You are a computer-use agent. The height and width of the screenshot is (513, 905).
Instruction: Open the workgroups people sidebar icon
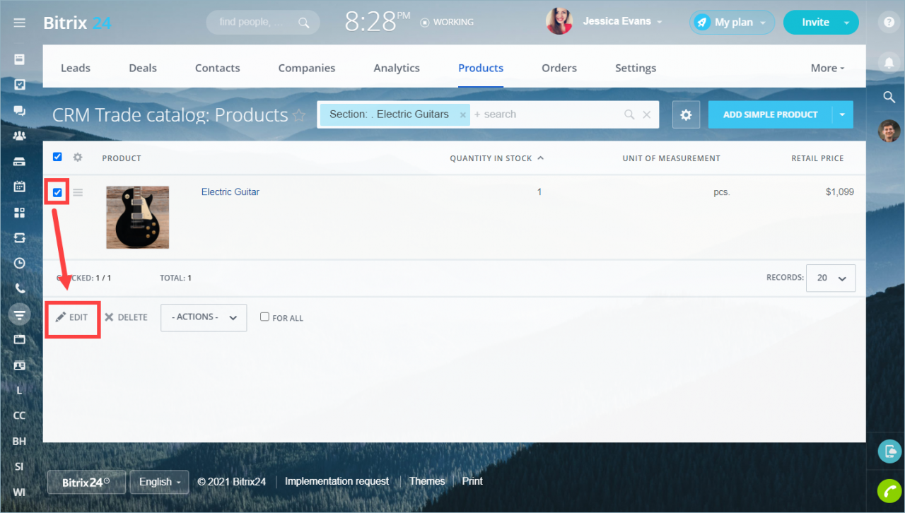point(19,136)
